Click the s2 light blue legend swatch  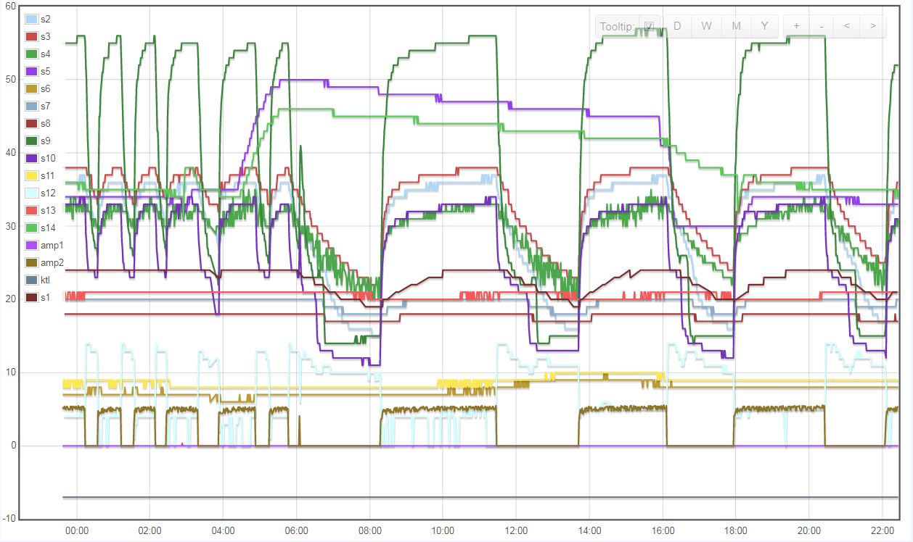pyautogui.click(x=32, y=19)
